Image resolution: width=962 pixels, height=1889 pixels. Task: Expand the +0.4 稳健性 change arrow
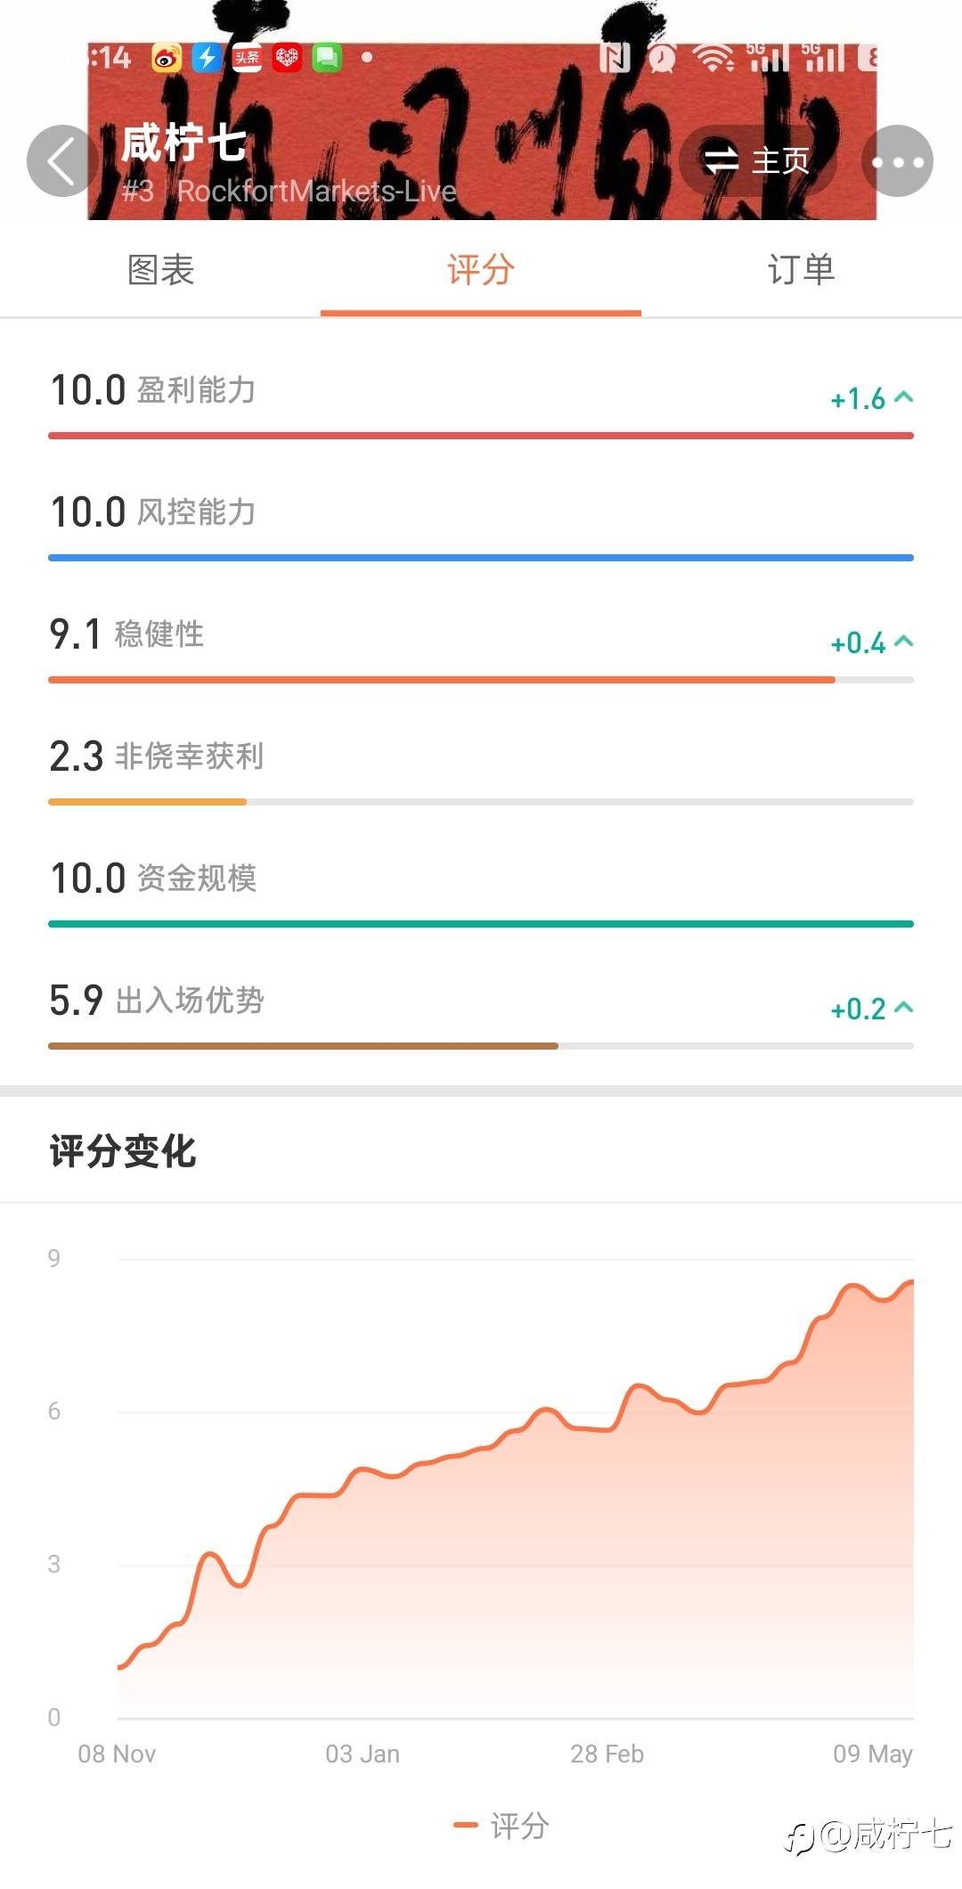point(903,642)
